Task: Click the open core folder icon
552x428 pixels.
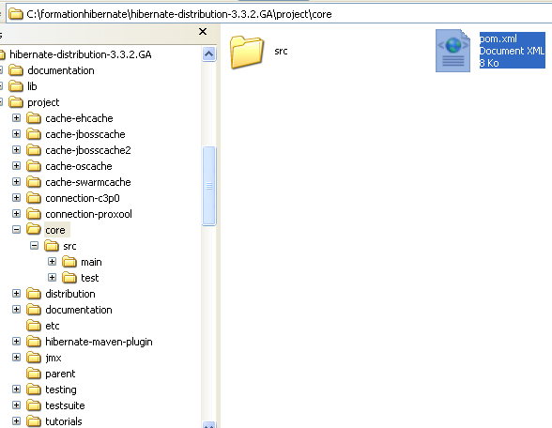Action: [x=34, y=229]
